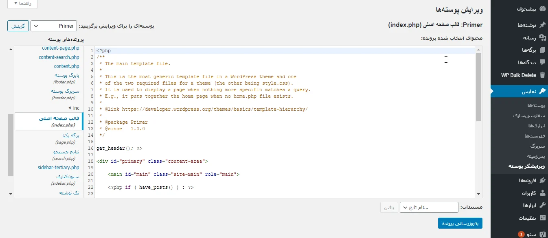Click the @package Primer comment line

pos(124,122)
